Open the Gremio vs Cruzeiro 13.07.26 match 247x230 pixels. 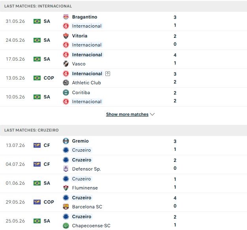pos(123,145)
